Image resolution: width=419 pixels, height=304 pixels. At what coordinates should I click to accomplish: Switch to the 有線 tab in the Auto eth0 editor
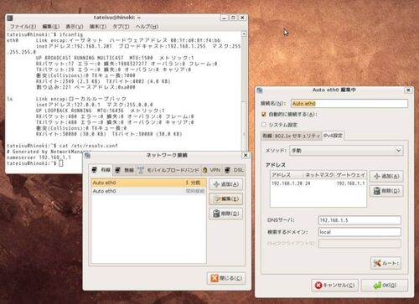pyautogui.click(x=267, y=136)
